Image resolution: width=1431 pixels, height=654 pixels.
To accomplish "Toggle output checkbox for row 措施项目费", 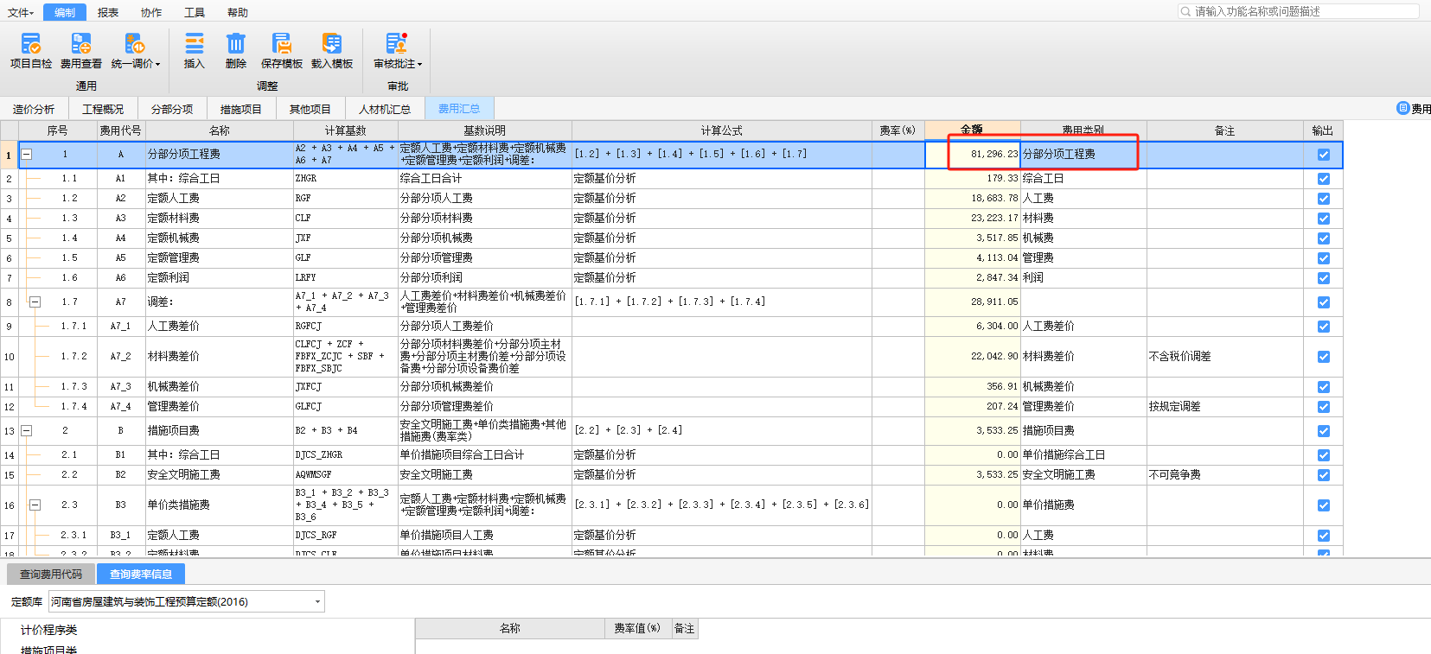I will 1323,431.
